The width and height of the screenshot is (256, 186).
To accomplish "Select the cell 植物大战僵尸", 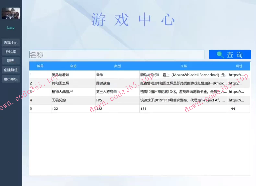I will click(x=73, y=92).
